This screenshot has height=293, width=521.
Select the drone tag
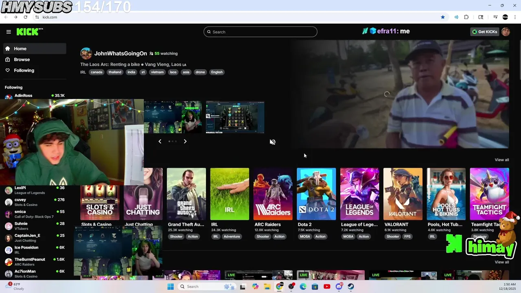[200, 72]
